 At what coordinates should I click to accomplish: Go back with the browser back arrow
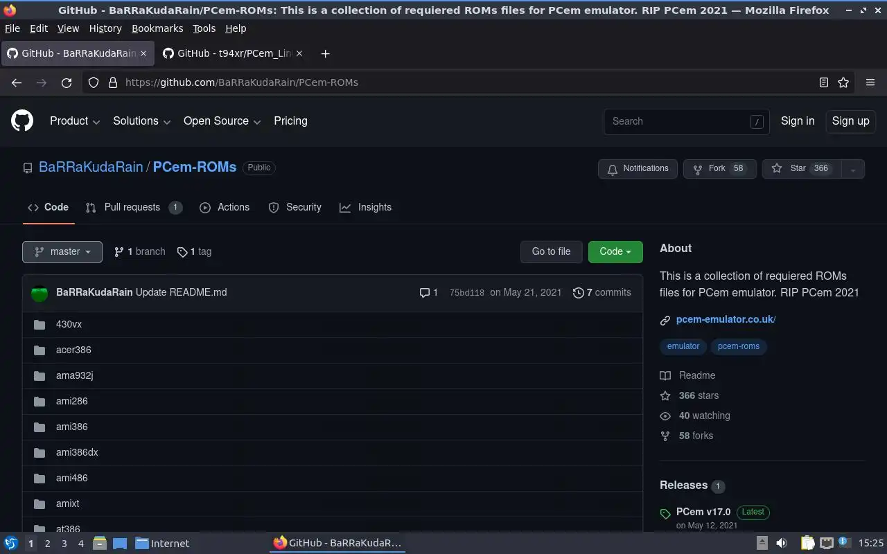coord(17,82)
